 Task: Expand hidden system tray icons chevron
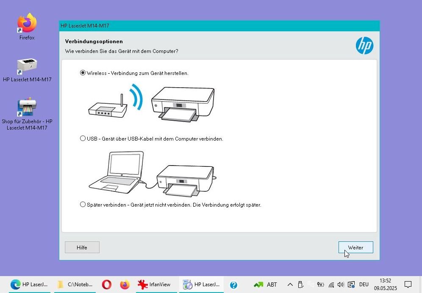[290, 285]
